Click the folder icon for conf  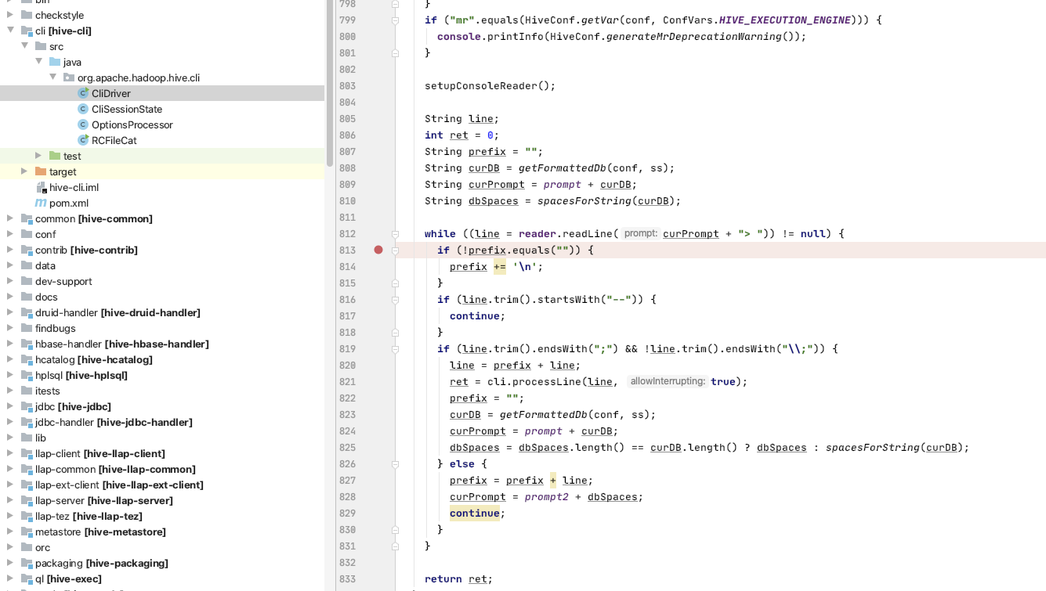tap(25, 234)
